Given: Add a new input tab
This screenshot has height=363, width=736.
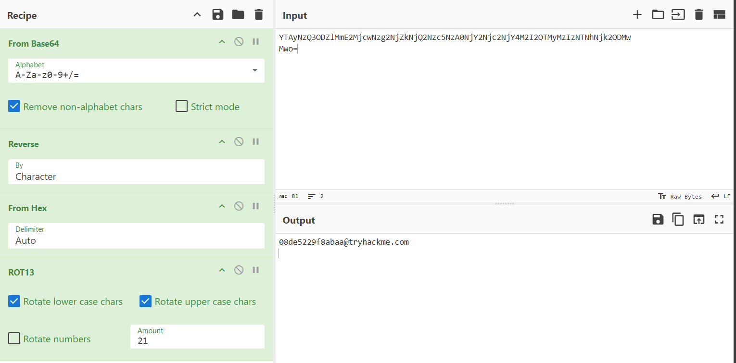Looking at the screenshot, I should click(637, 15).
